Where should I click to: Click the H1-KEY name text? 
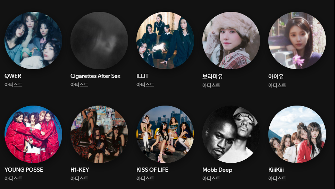click(80, 170)
